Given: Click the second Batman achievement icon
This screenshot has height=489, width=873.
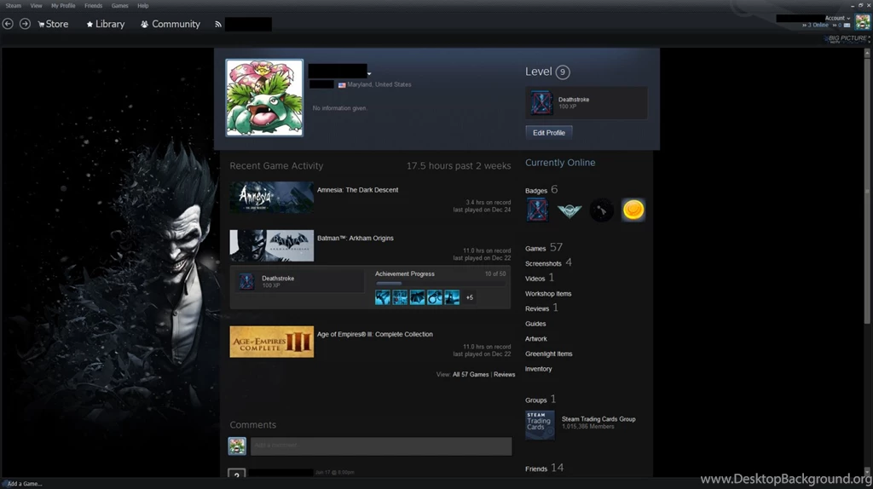Looking at the screenshot, I should (400, 297).
